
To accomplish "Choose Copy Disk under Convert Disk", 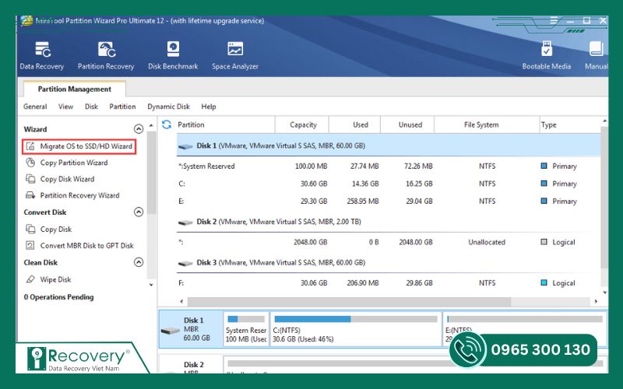I will point(56,229).
